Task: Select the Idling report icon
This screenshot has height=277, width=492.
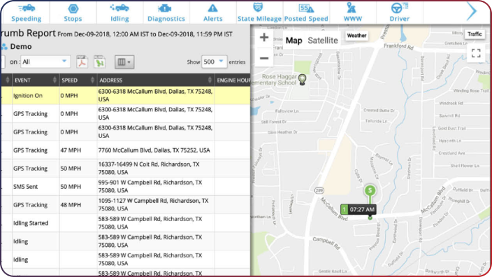Action: (x=120, y=8)
